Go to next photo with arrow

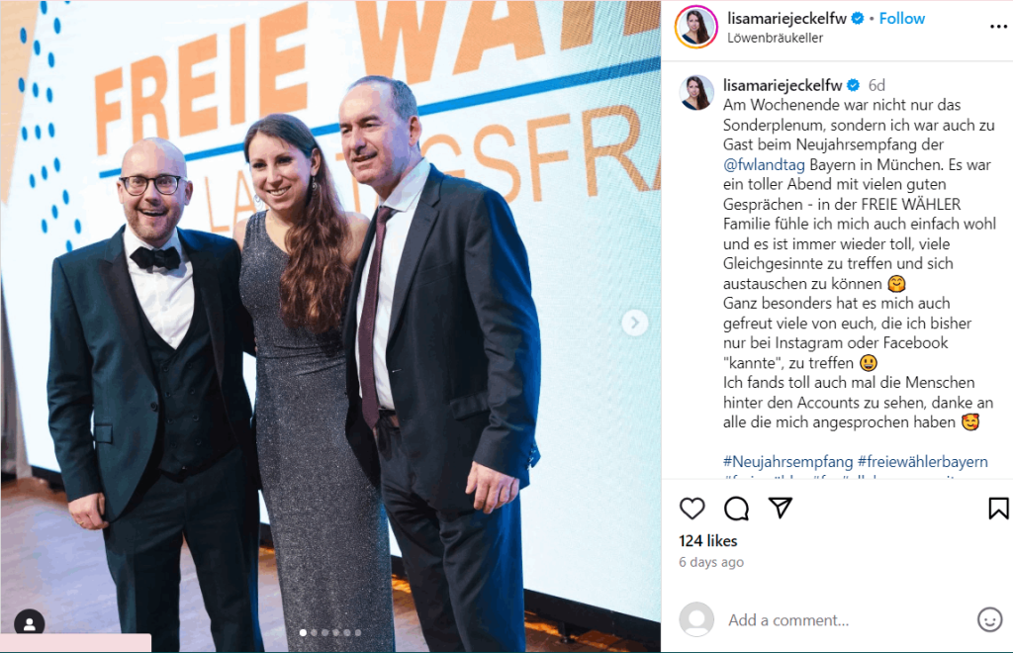pos(634,323)
